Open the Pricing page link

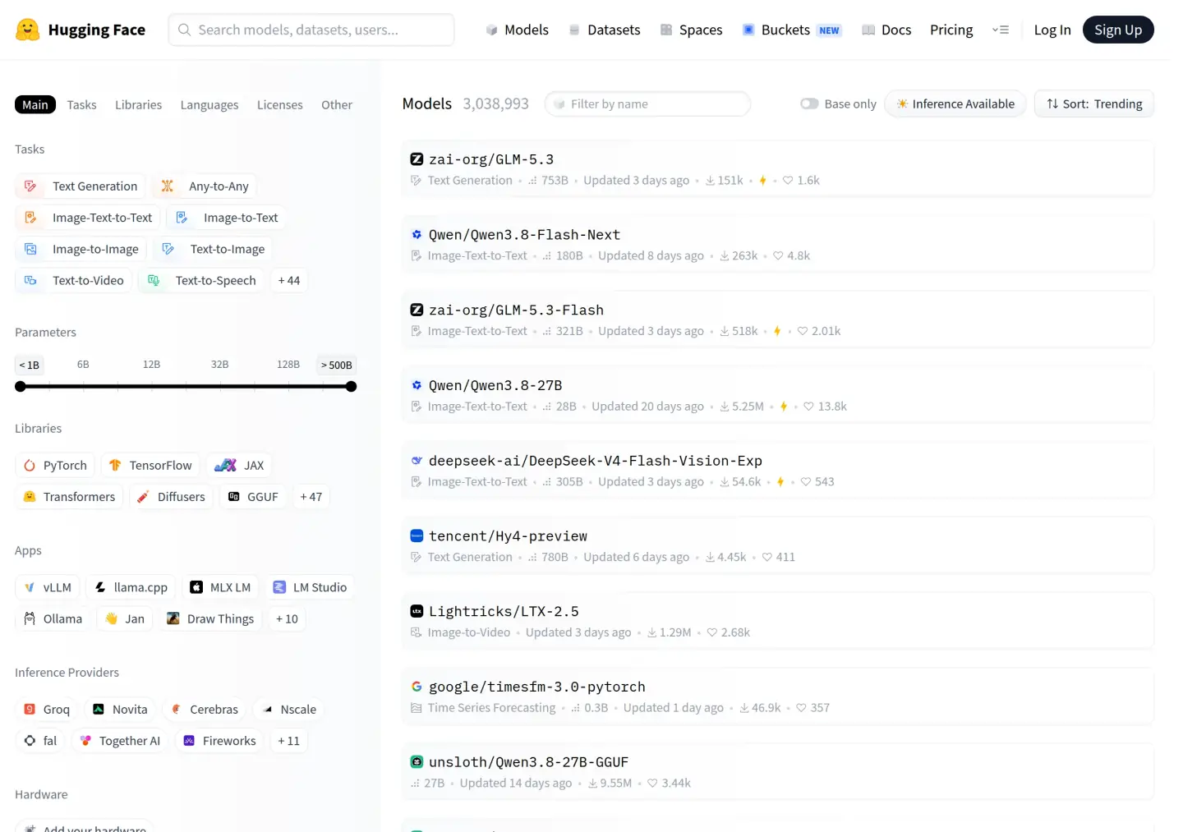click(951, 30)
